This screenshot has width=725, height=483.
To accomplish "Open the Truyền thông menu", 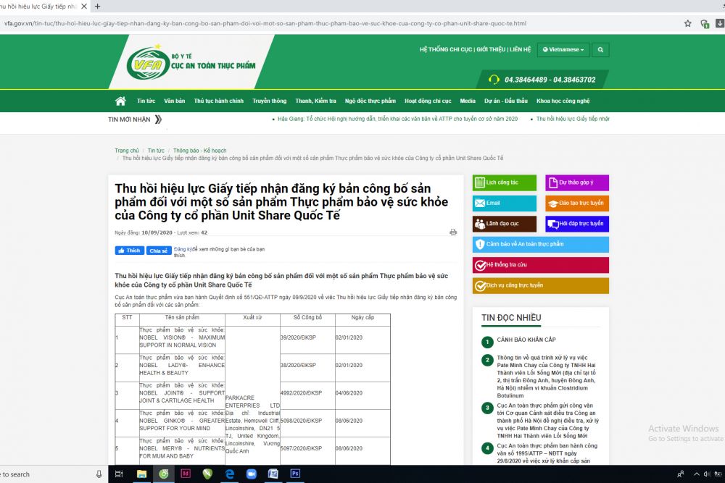I will (270, 101).
